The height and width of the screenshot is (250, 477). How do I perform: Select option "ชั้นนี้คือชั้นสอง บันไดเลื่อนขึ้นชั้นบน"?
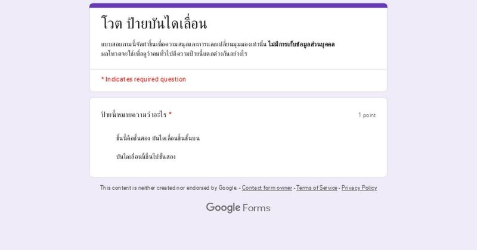tap(158, 138)
